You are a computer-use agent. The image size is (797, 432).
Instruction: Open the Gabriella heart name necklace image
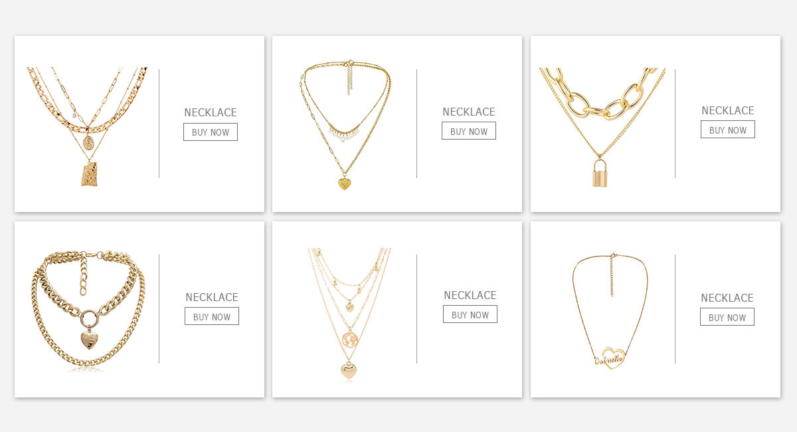pos(610,311)
